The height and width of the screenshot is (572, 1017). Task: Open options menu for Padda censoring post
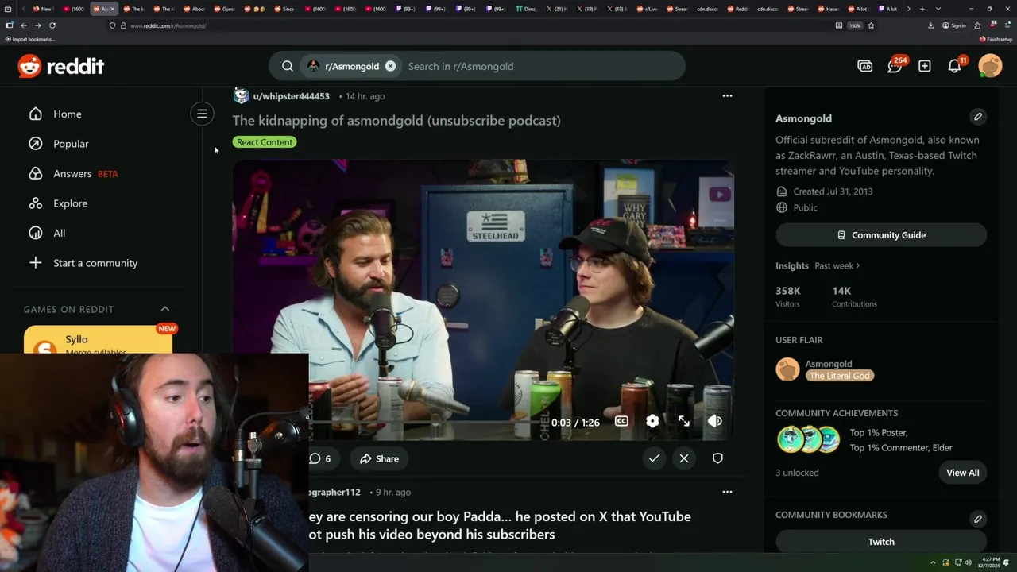727,492
